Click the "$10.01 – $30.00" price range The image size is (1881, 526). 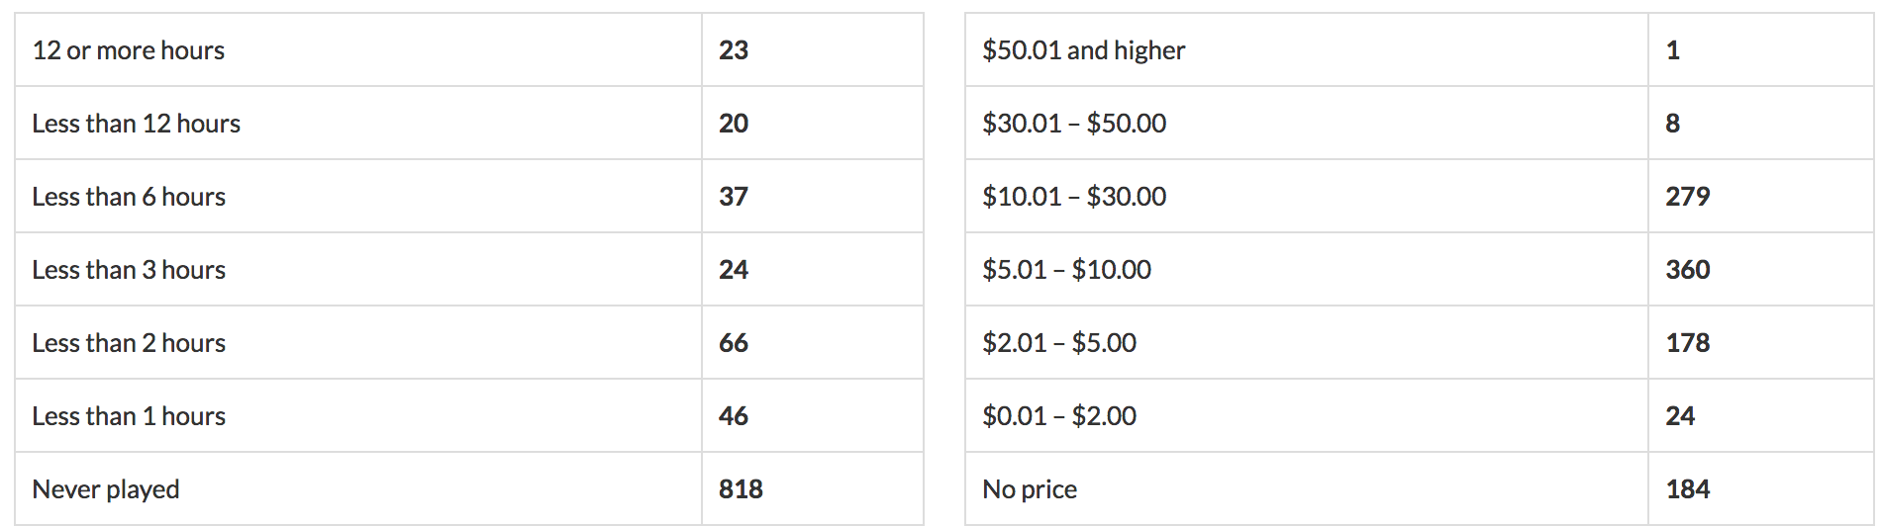(1074, 197)
